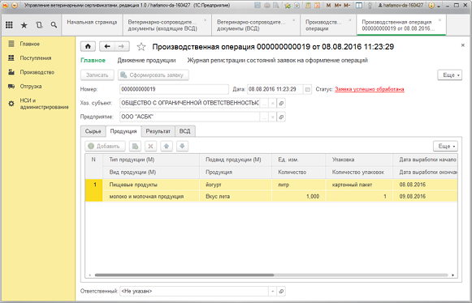
Task: Move row down with the down arrow
Action: tap(182, 147)
